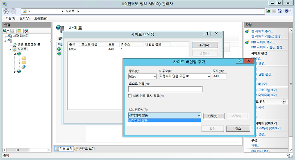
Task: Click in the 포트 field showing 443
Action: coord(220,77)
